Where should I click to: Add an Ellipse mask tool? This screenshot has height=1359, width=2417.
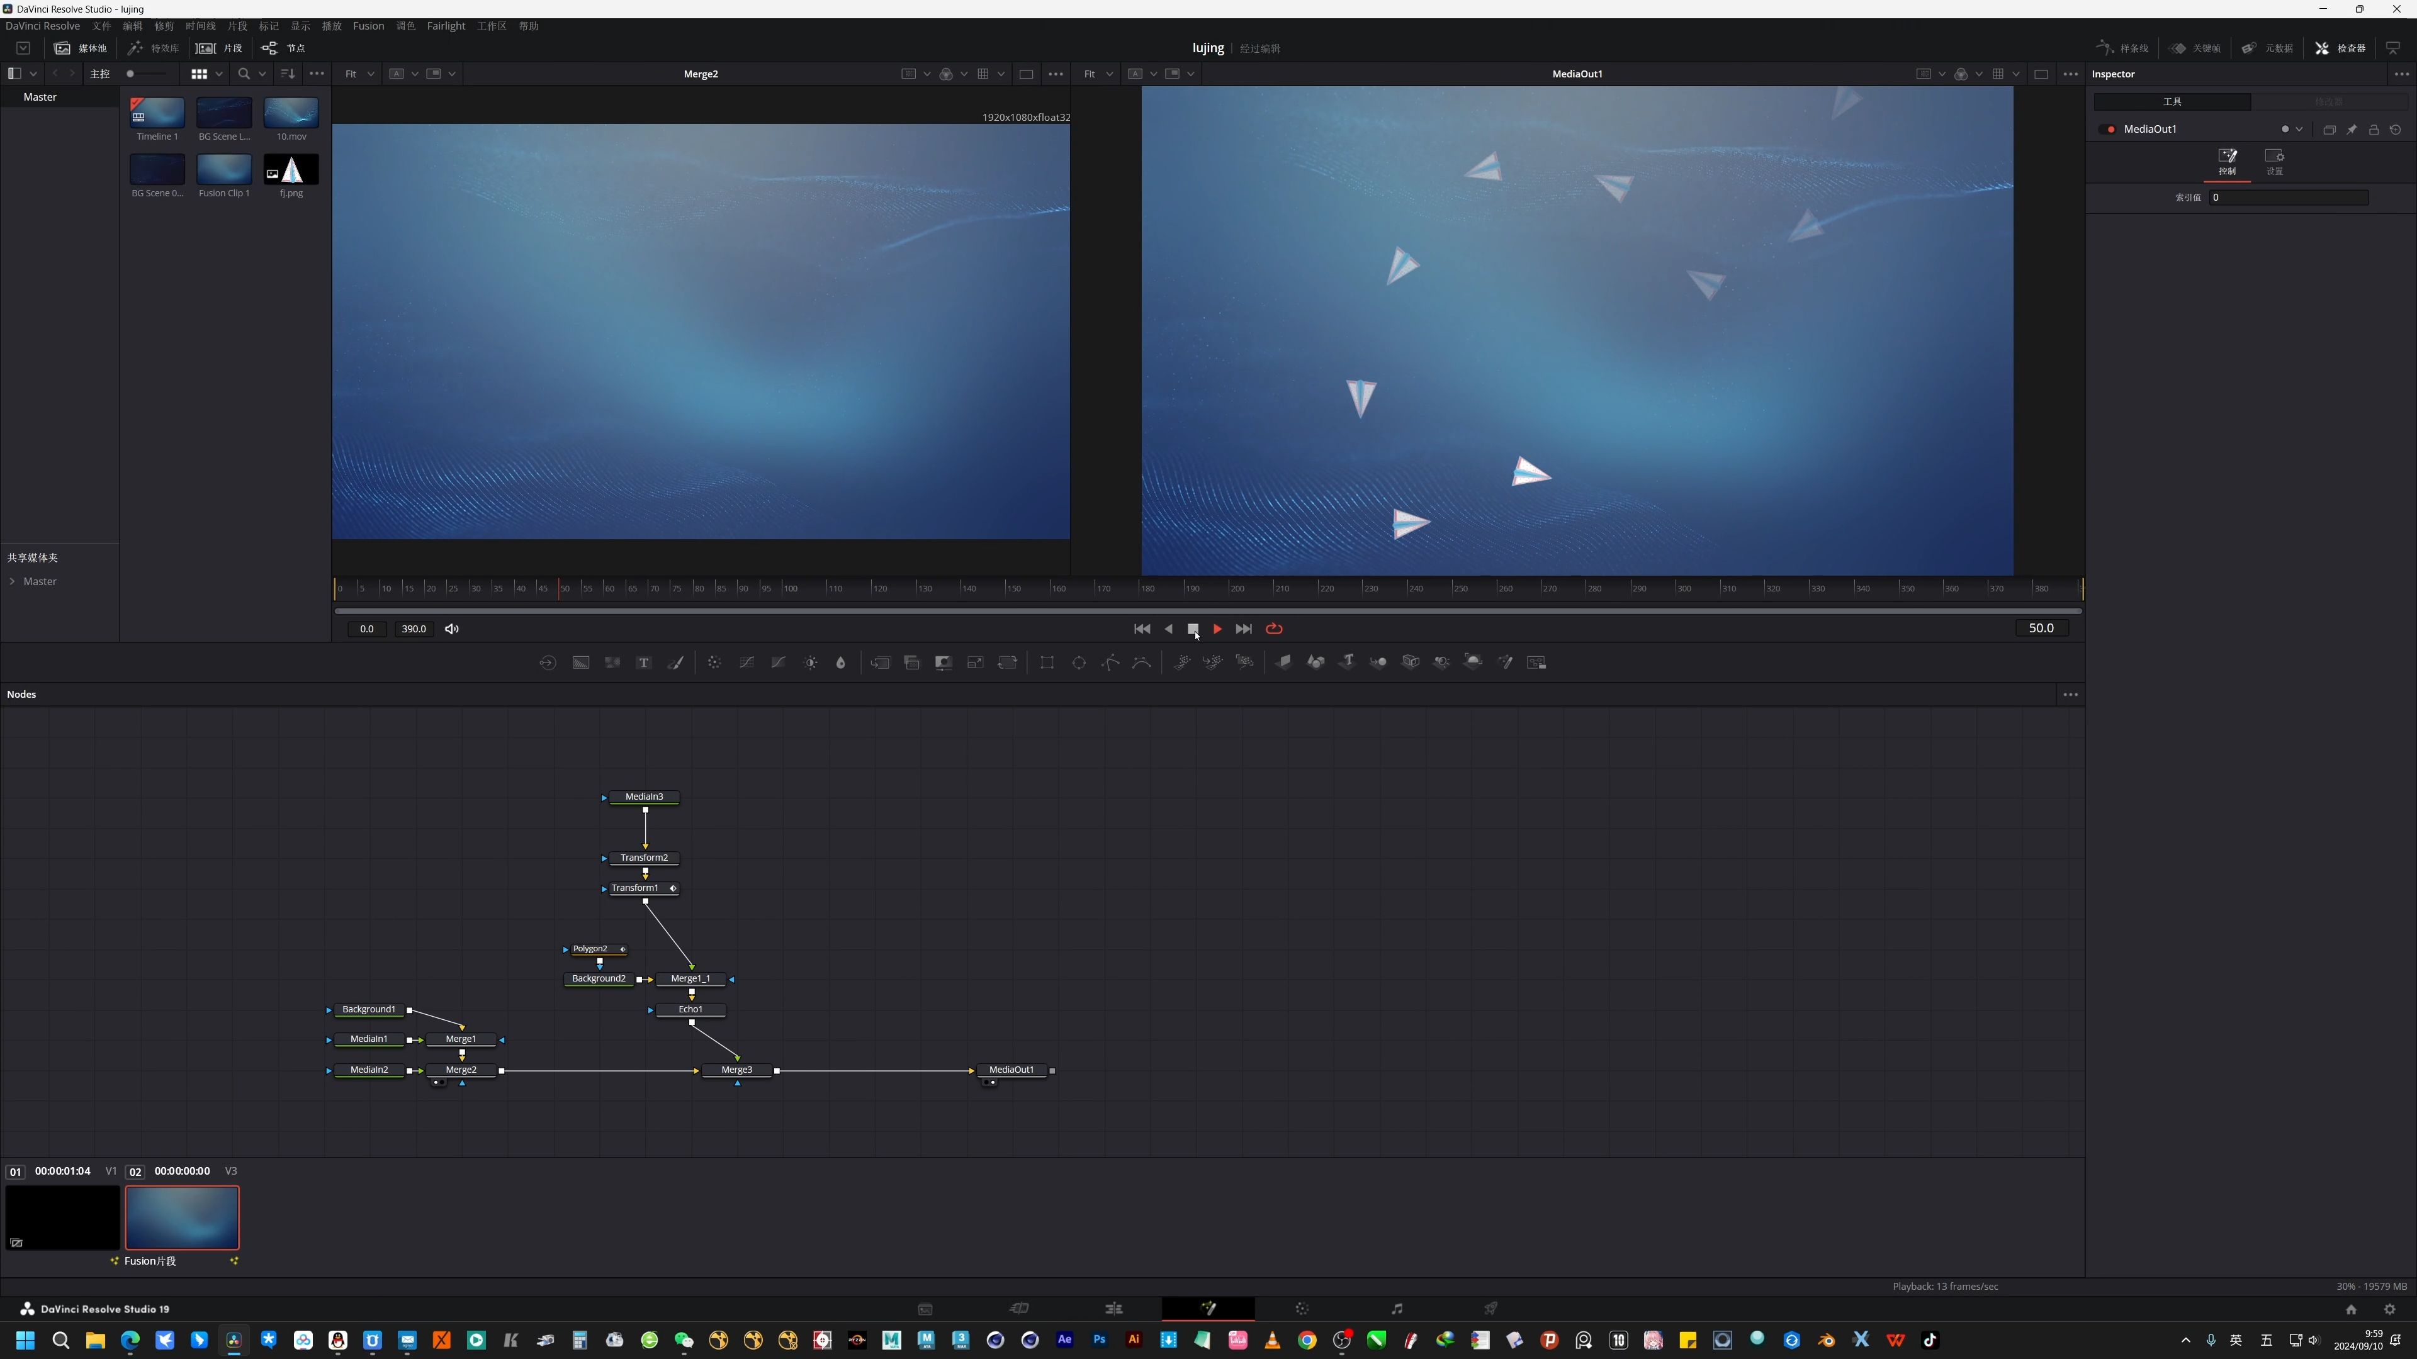(1079, 663)
